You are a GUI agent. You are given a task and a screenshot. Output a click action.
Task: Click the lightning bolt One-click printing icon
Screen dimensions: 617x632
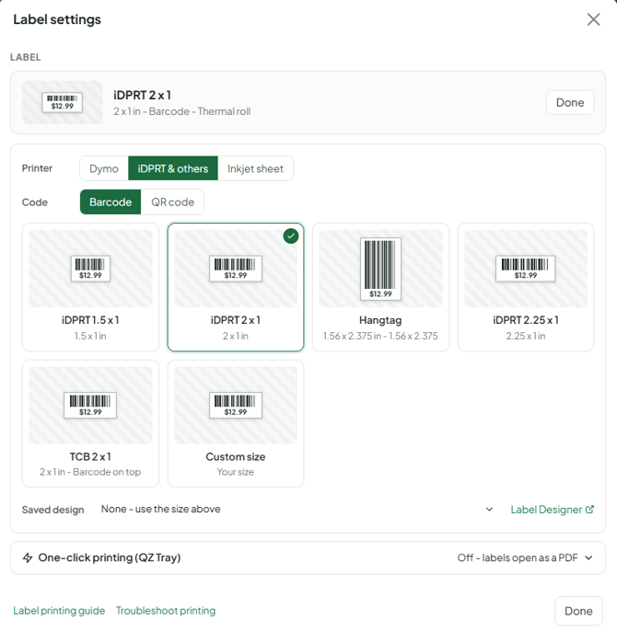[x=28, y=557]
